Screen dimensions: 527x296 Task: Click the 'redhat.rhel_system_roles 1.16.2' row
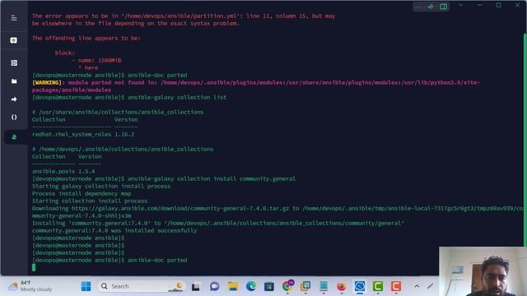83,134
